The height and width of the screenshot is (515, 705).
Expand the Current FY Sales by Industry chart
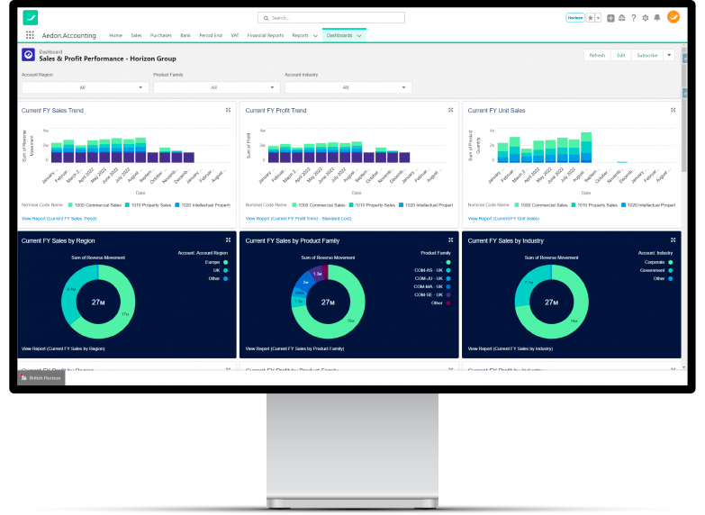pyautogui.click(x=673, y=240)
